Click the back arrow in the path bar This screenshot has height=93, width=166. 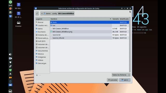pyautogui.click(x=42, y=13)
